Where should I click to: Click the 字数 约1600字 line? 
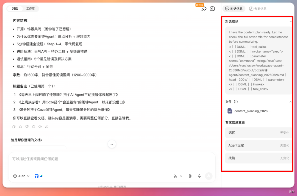pos(55,75)
